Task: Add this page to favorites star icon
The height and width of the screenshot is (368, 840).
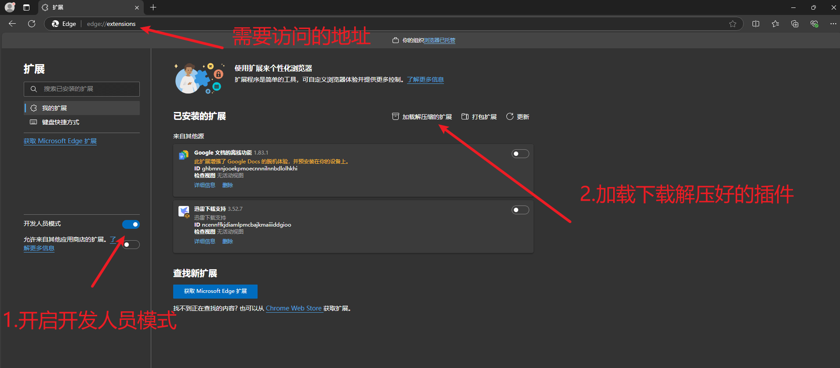Action: point(733,24)
